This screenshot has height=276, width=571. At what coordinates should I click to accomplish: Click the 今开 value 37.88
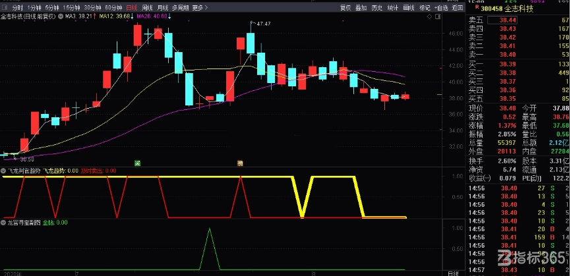click(x=560, y=109)
